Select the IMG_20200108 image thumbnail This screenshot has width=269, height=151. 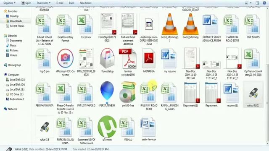click(86, 62)
